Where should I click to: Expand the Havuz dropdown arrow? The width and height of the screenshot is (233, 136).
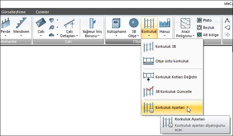164,36
